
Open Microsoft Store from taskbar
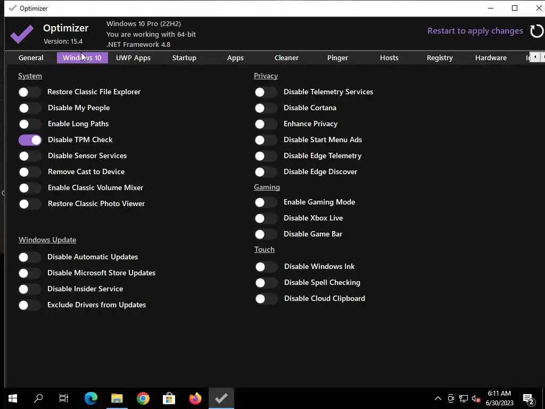pos(169,398)
